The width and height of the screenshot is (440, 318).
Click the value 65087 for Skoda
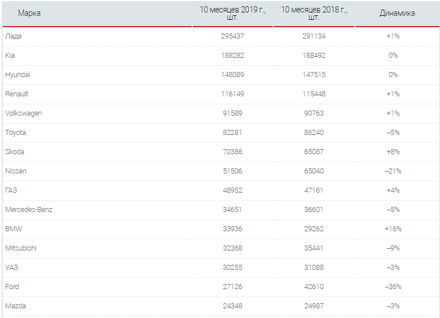[x=314, y=152]
